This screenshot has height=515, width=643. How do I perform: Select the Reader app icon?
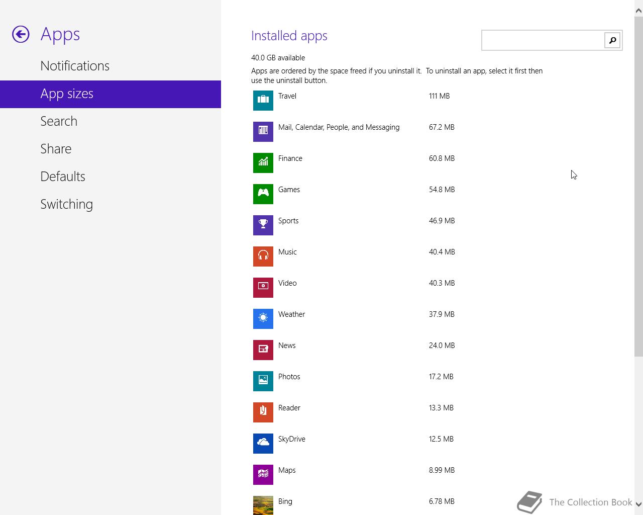(263, 412)
